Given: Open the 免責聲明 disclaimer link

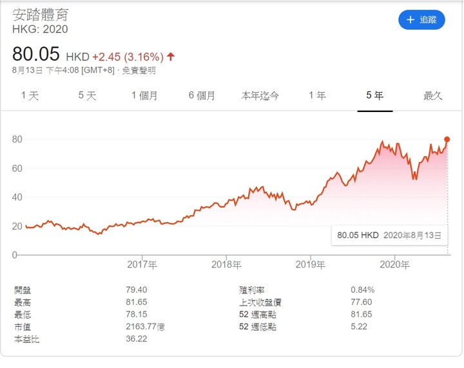Looking at the screenshot, I should pos(139,71).
